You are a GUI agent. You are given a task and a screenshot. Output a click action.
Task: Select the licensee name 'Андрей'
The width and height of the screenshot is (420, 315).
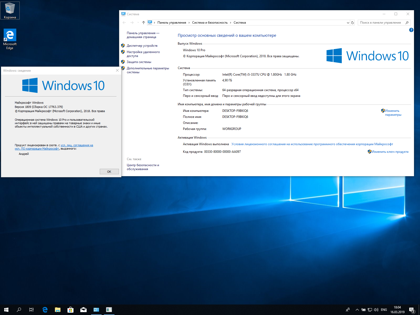click(x=24, y=154)
